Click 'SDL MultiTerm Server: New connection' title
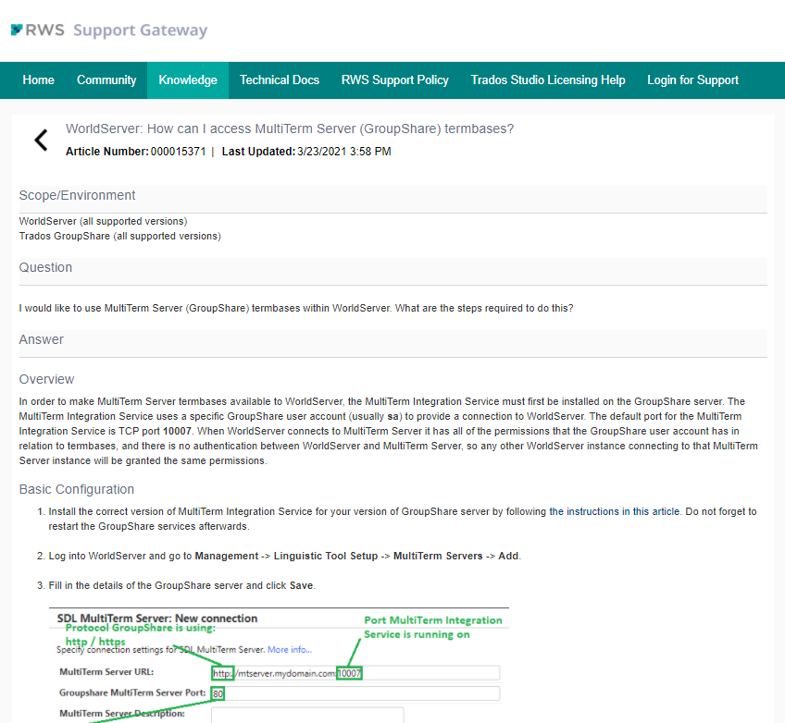The width and height of the screenshot is (785, 723). coord(157,619)
